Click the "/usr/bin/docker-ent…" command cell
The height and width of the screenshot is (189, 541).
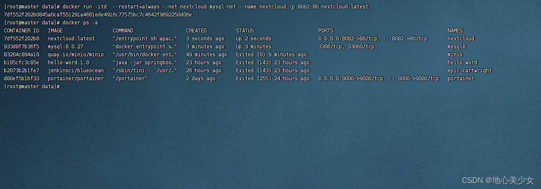(x=145, y=55)
